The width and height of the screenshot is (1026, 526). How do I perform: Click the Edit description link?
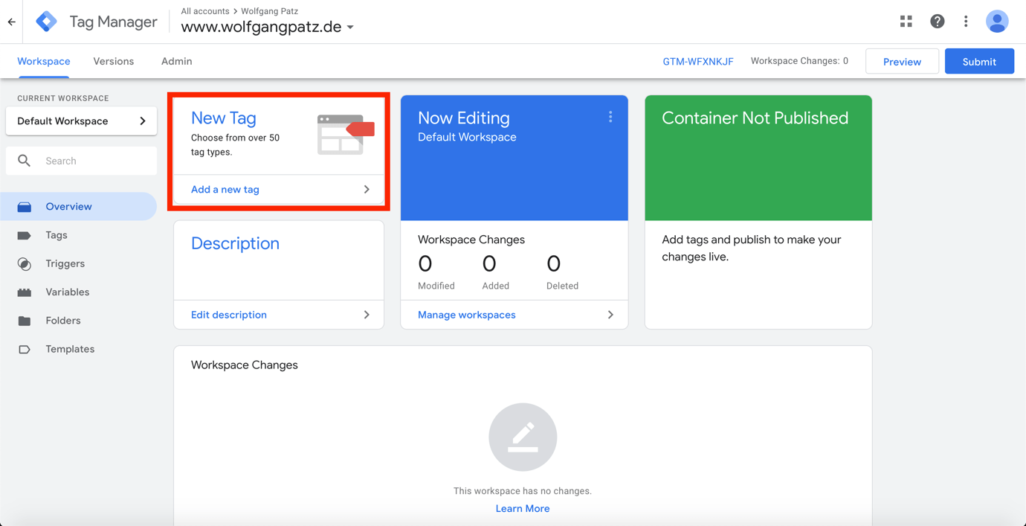pyautogui.click(x=229, y=315)
